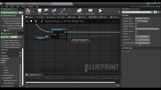Viewport: 161px width, 90px height.
Task: Open the Debug menu
Action: pyautogui.click(x=24, y=7)
